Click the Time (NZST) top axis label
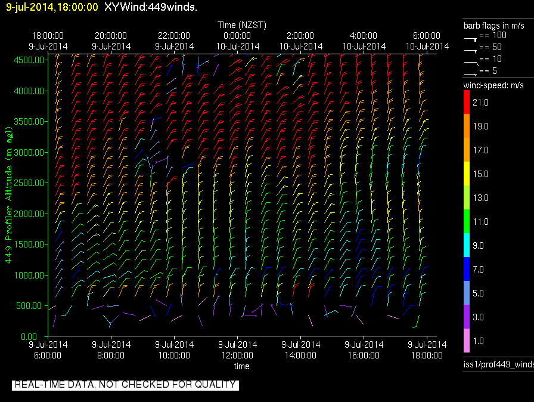Image resolution: width=534 pixels, height=402 pixels. coord(241,25)
